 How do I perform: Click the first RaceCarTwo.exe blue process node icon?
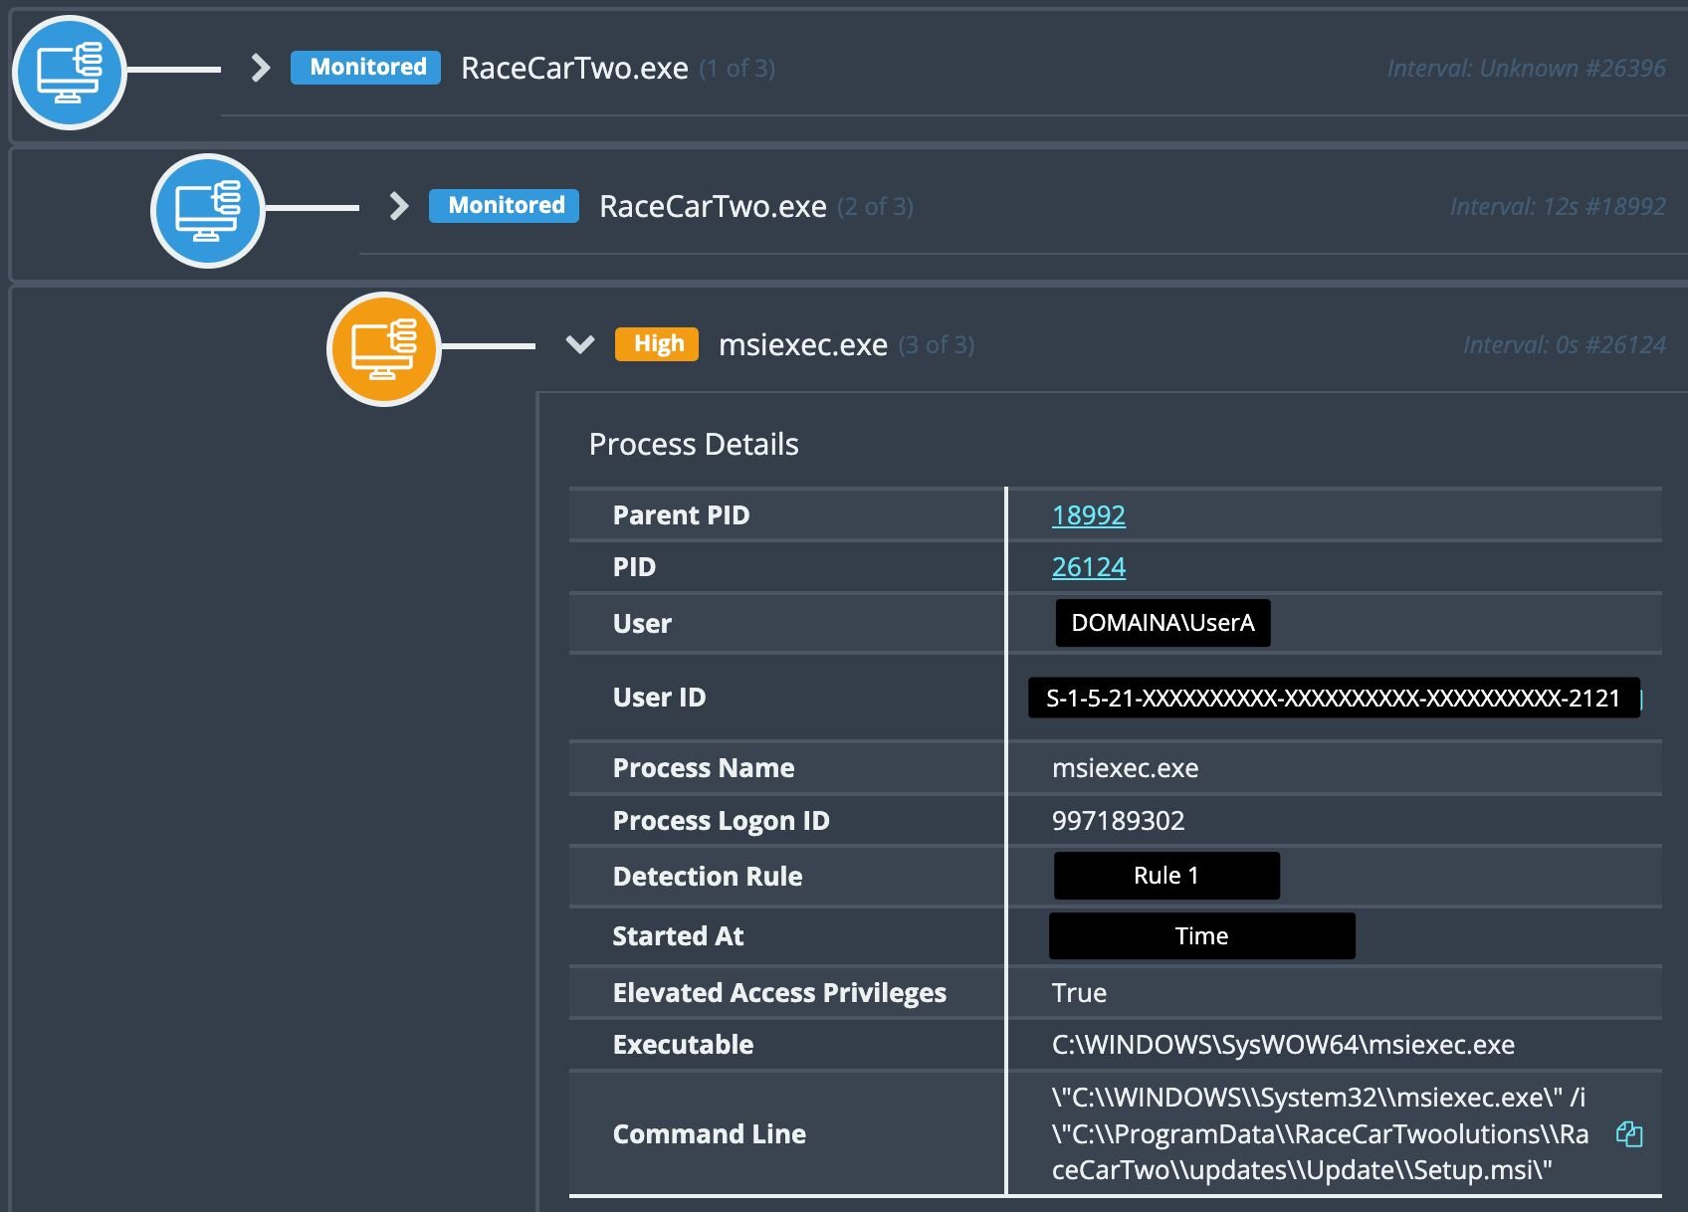pyautogui.click(x=69, y=72)
